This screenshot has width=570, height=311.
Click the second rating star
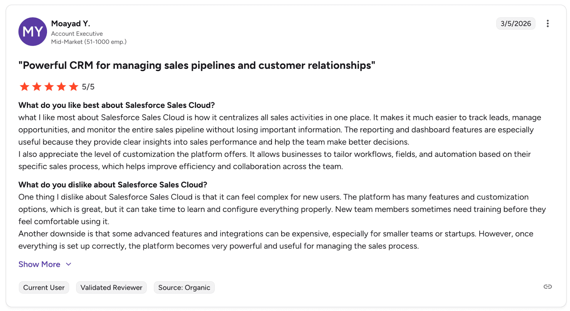coord(37,87)
